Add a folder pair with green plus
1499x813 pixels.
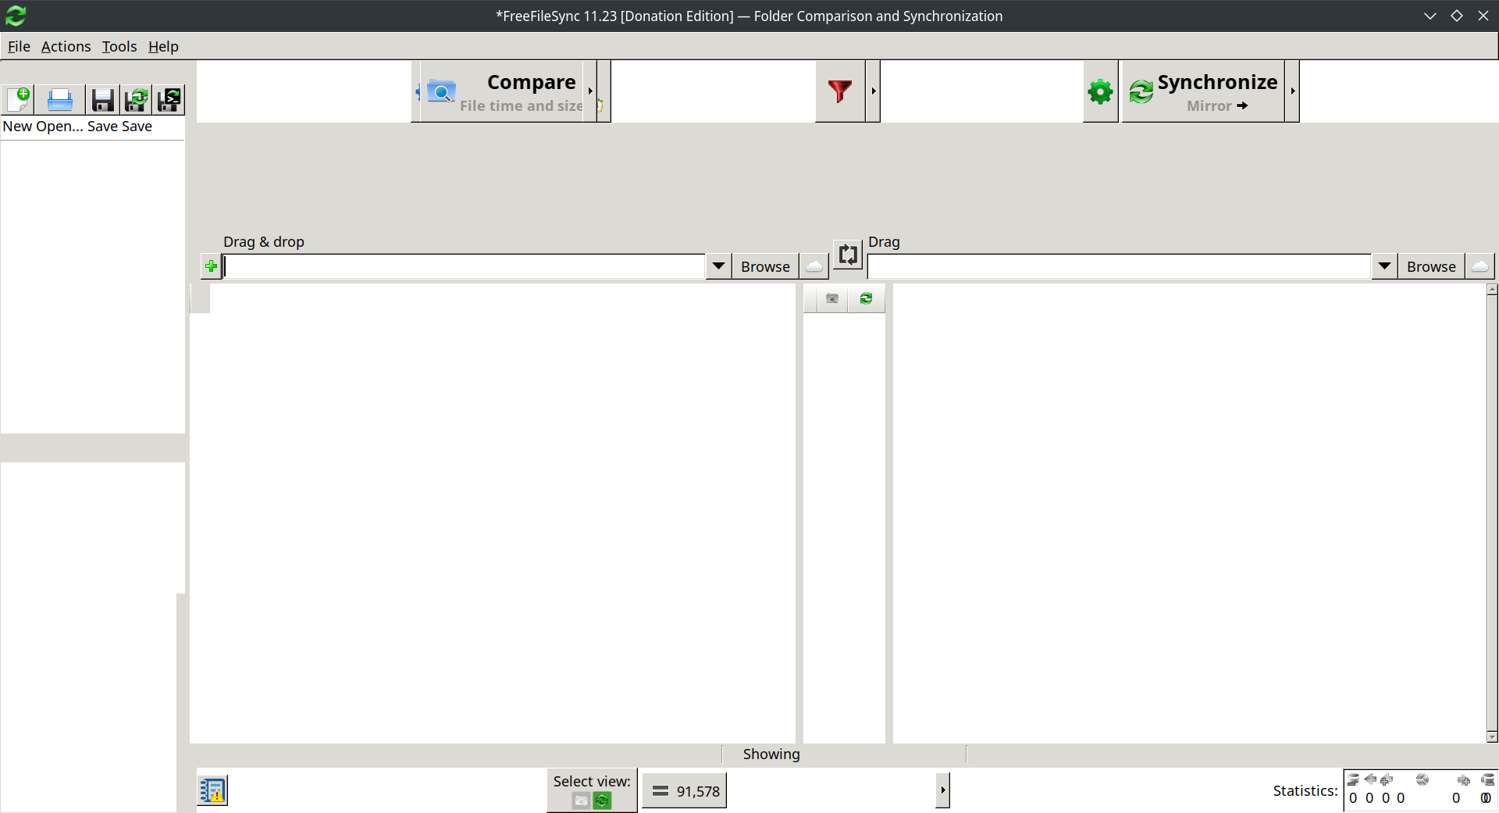pyautogui.click(x=211, y=266)
